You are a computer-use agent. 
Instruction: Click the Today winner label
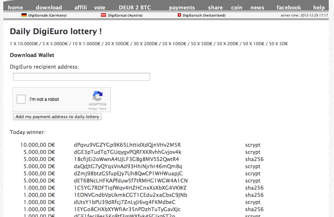[28, 132]
